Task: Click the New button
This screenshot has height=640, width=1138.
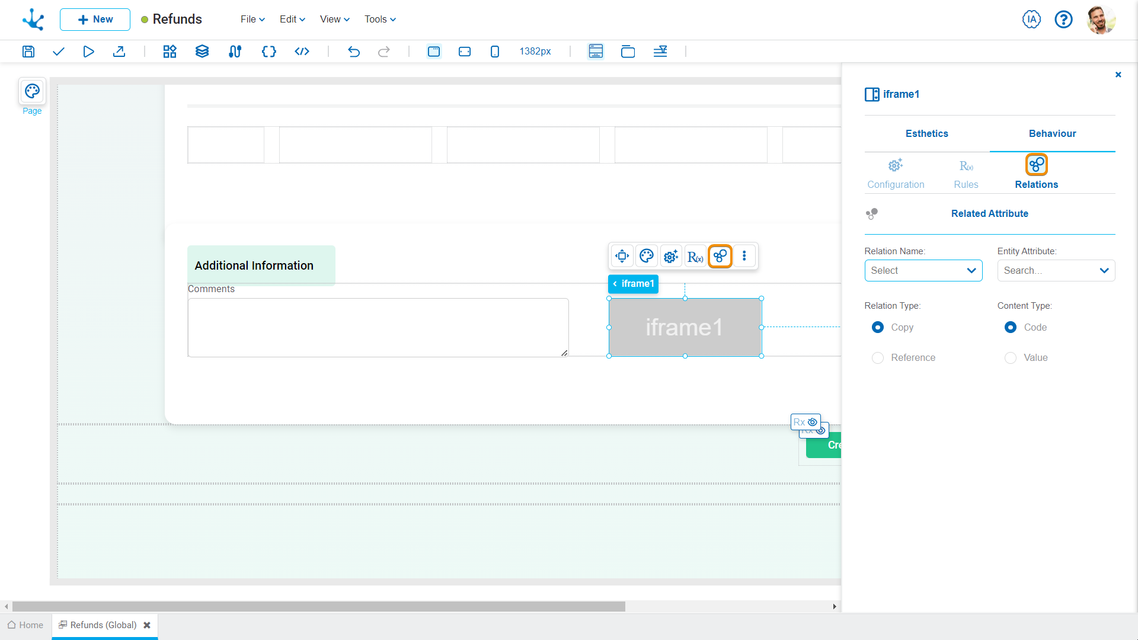Action: [95, 20]
